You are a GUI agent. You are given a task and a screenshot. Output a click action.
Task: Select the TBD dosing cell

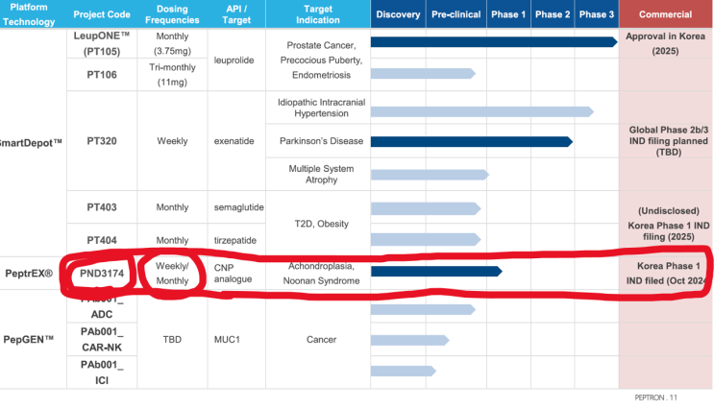click(172, 339)
